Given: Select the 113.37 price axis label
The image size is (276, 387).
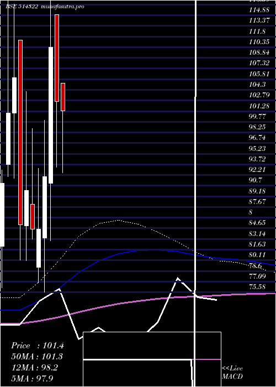Looking at the screenshot, I should pyautogui.click(x=259, y=20).
